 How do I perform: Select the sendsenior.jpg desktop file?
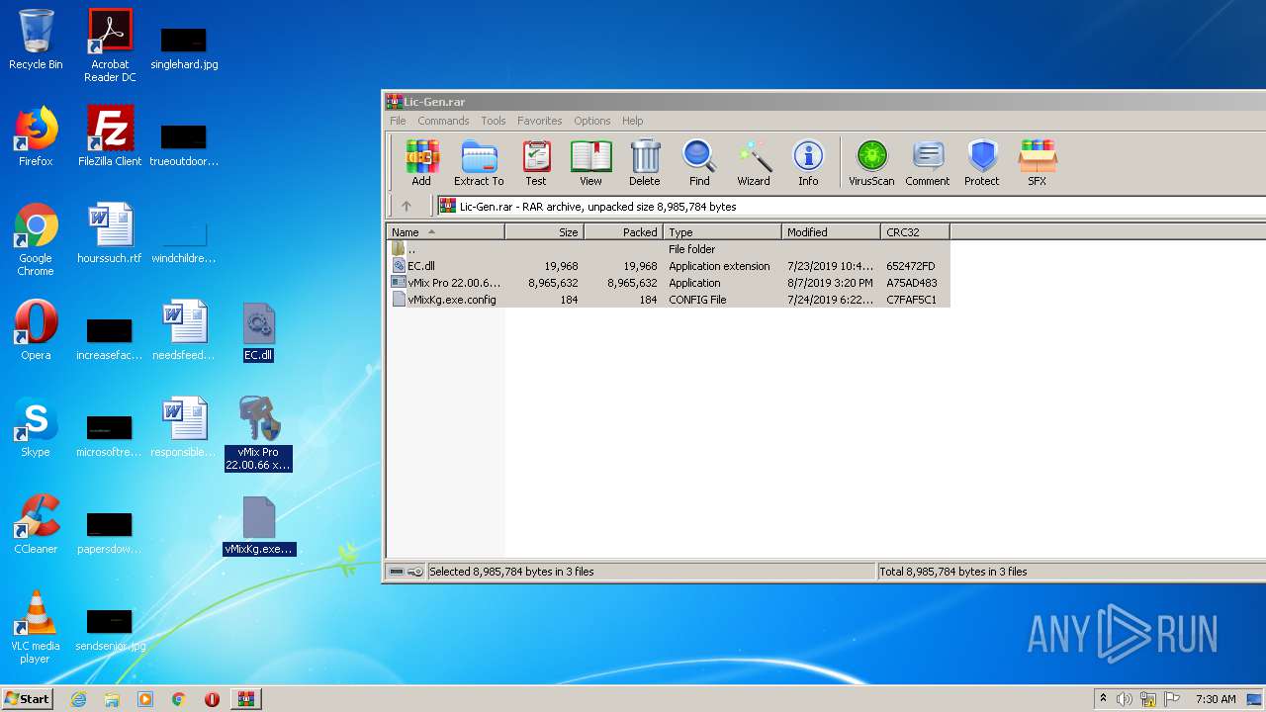110,629
